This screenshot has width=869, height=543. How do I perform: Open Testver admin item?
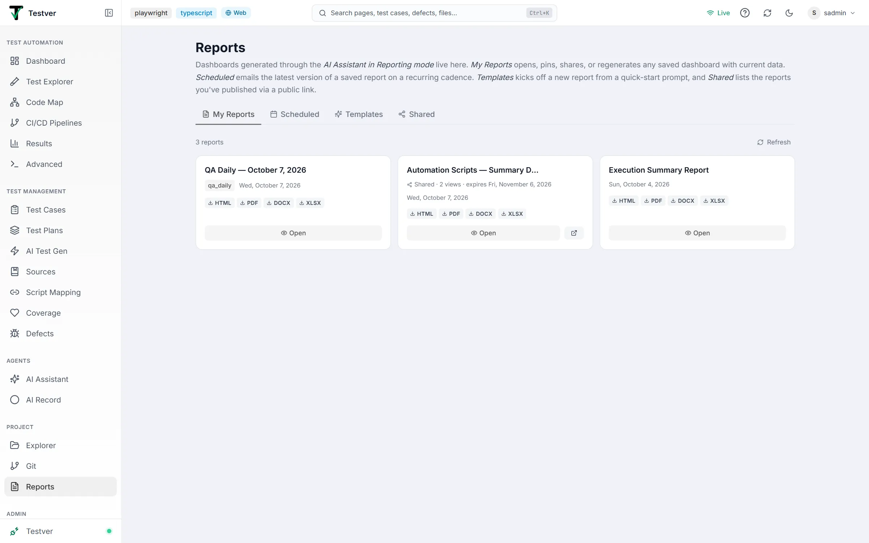pos(60,531)
